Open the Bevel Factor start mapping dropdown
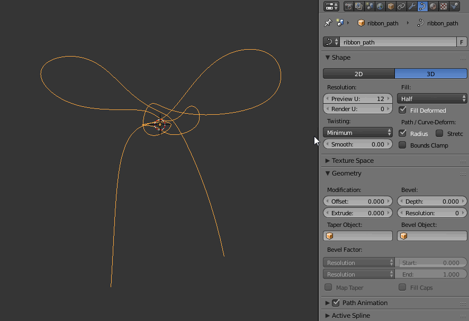The image size is (469, 321). tap(358, 263)
